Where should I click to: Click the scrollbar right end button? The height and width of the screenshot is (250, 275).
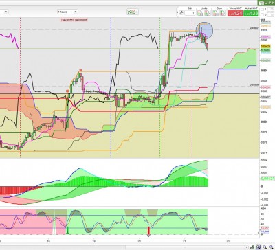[247, 247]
